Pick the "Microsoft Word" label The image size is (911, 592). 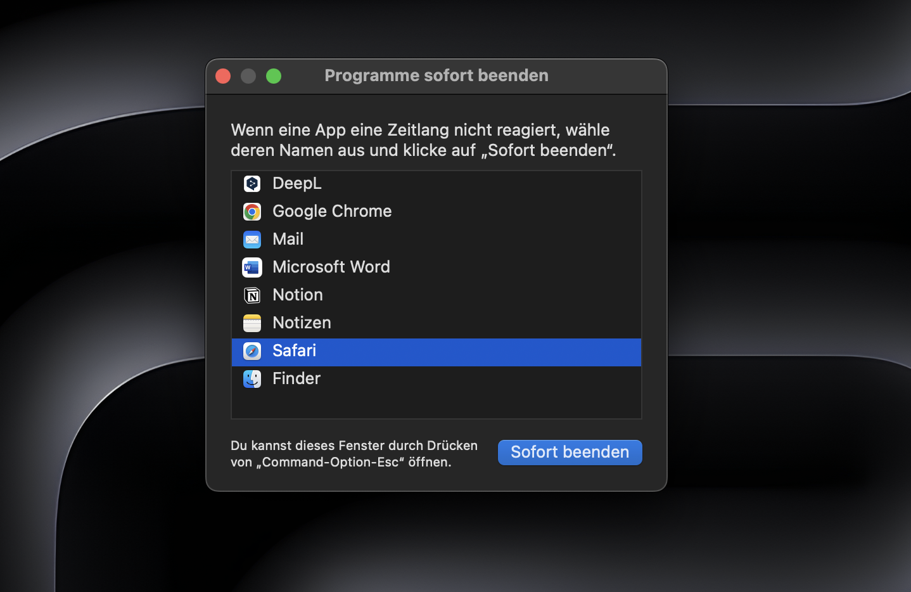coord(331,267)
